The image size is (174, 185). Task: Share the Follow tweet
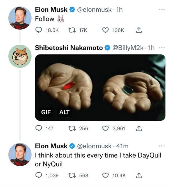coord(138,30)
